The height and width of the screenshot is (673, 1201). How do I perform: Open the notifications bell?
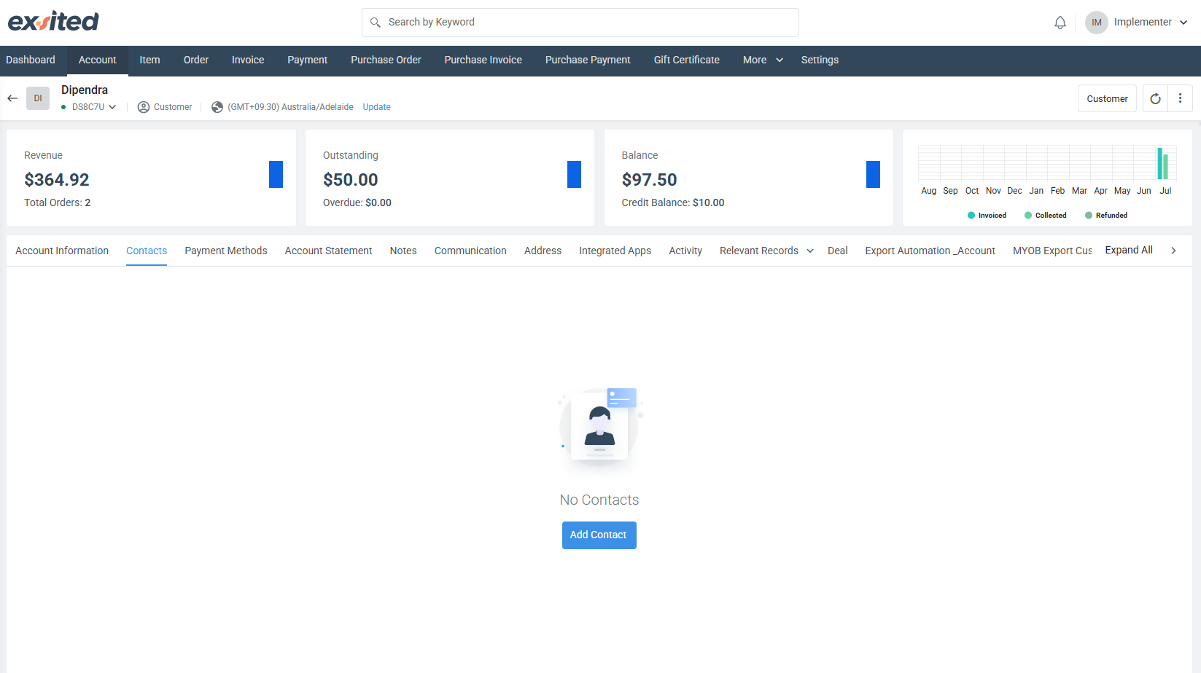(x=1060, y=23)
